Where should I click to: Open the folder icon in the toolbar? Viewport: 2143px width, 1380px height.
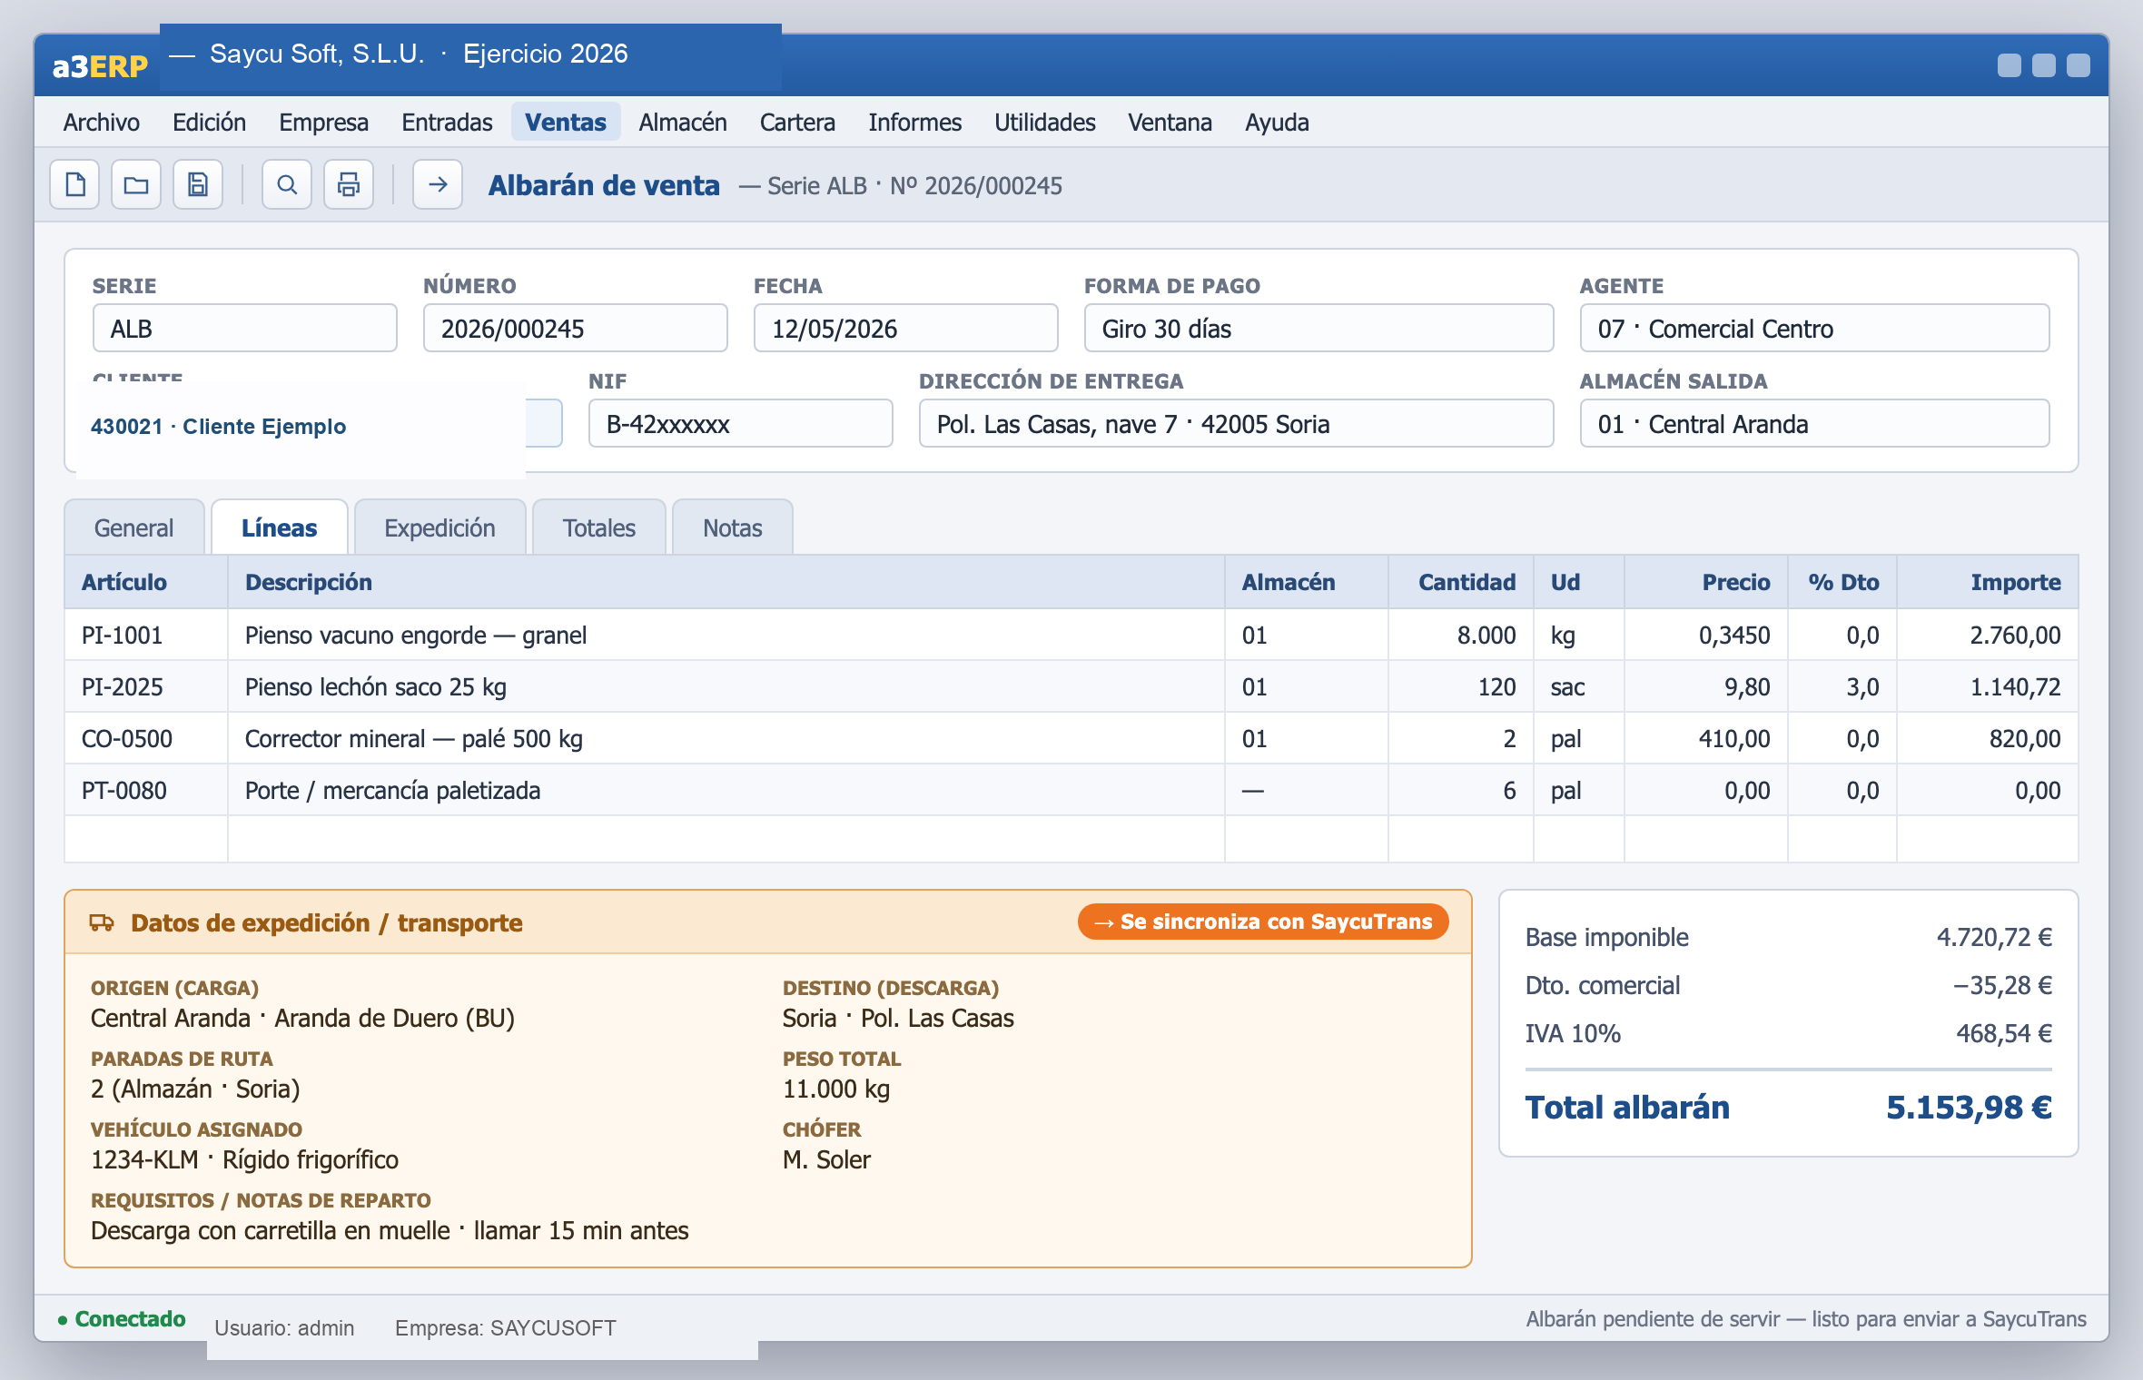tap(136, 185)
